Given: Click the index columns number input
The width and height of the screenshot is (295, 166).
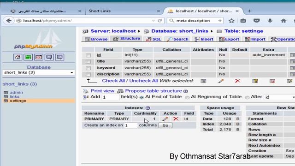Looking at the screenshot, I should tap(131, 125).
